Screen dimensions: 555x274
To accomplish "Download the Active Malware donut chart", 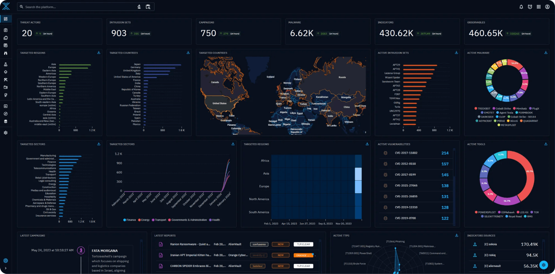I will click(x=546, y=52).
